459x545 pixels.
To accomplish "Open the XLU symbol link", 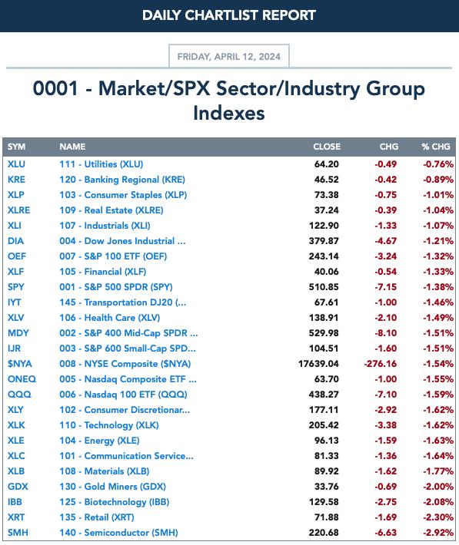I will coord(16,164).
